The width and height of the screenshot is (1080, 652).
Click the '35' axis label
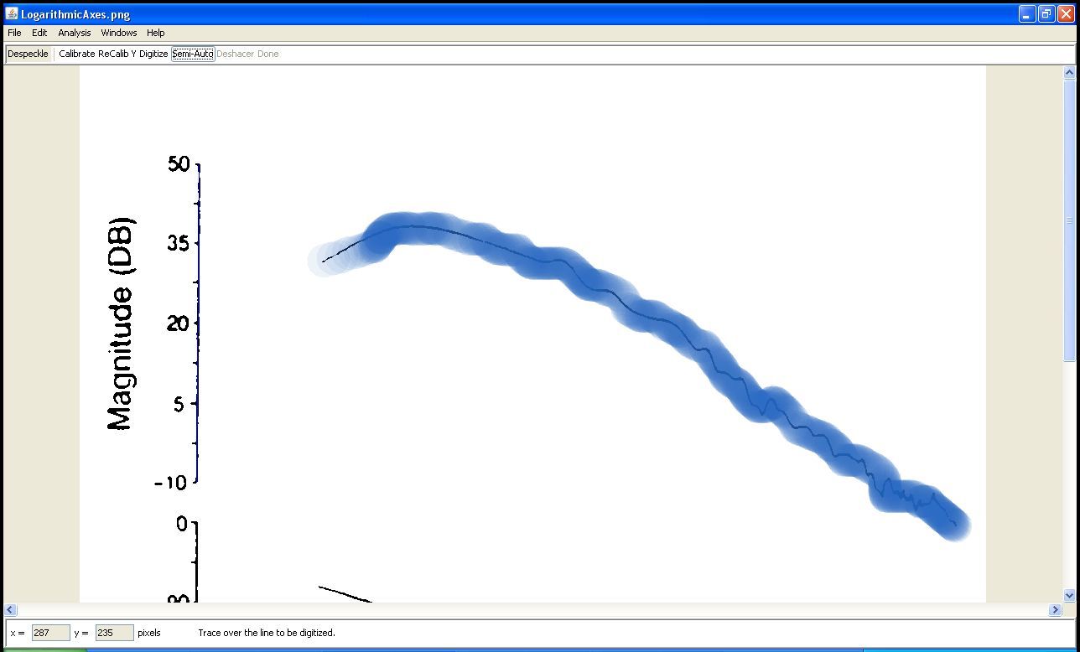tap(179, 243)
